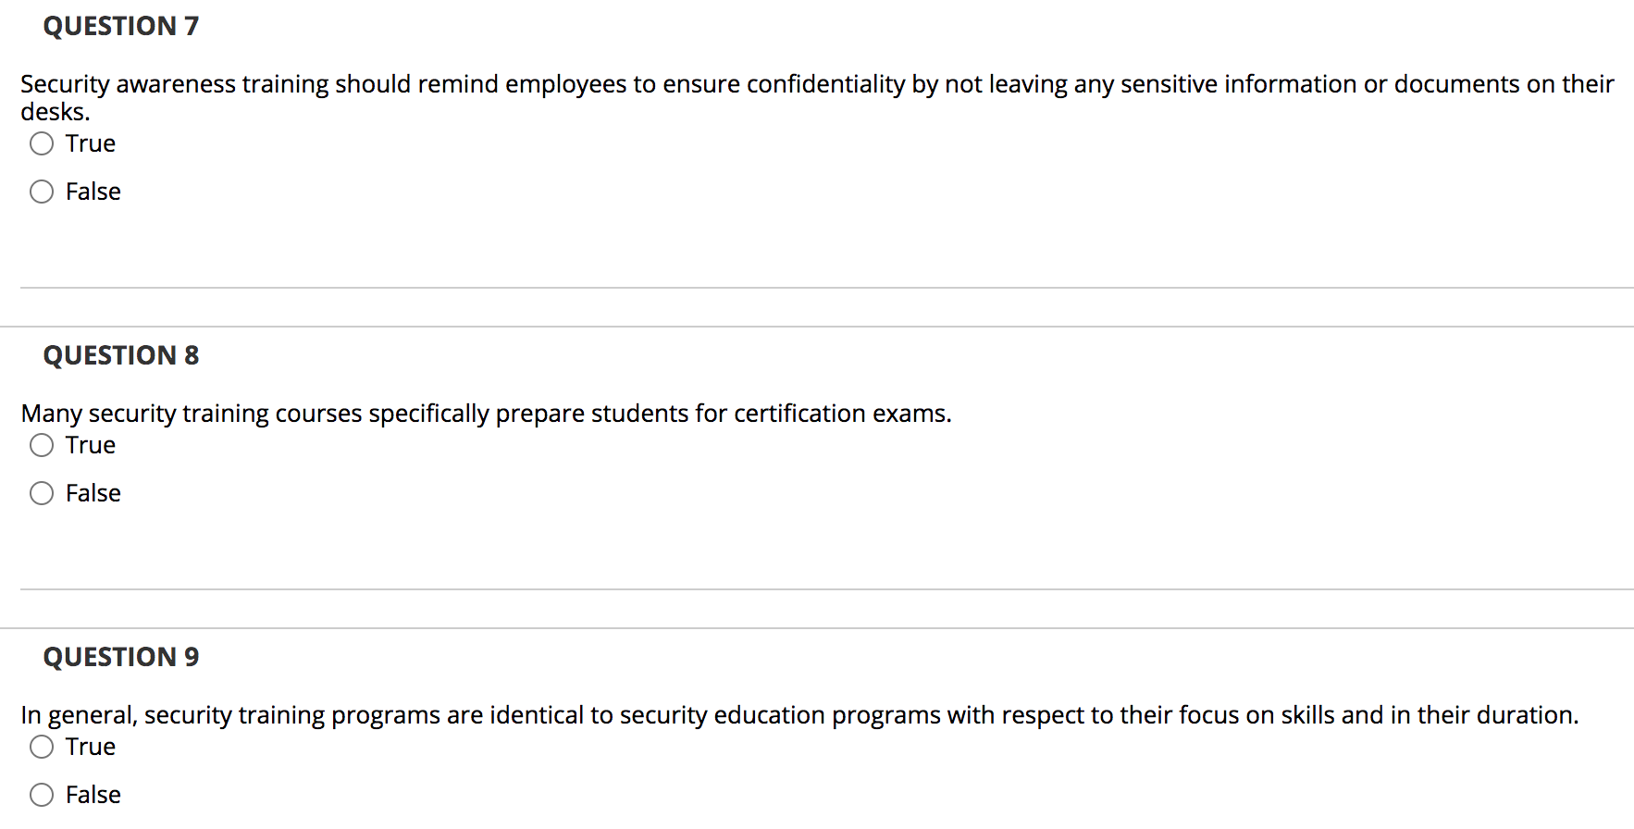Click the 'True' label text under Question 9

91,747
